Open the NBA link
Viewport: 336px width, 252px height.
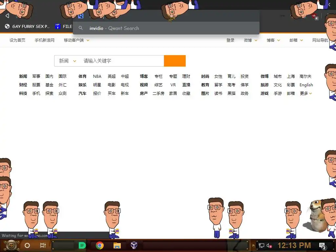coord(97,76)
